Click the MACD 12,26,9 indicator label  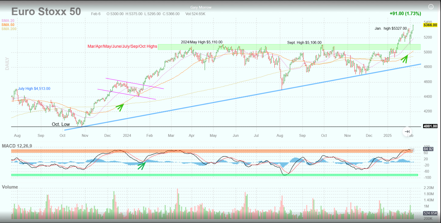click(x=17, y=146)
